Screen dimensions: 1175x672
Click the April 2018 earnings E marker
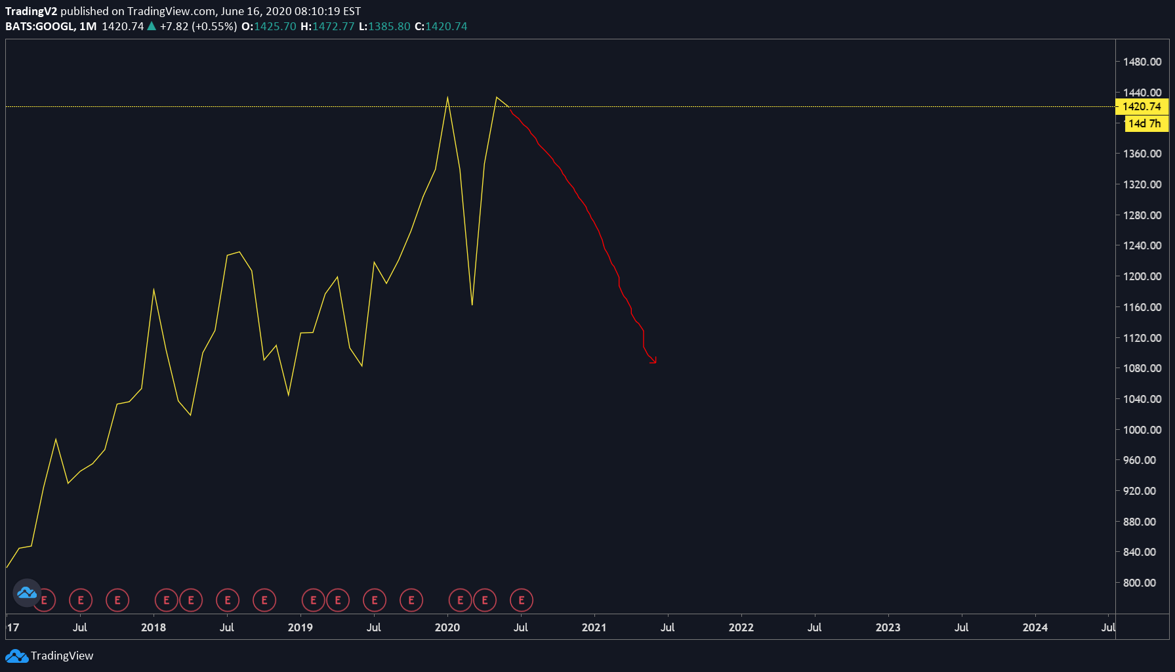[x=191, y=600]
